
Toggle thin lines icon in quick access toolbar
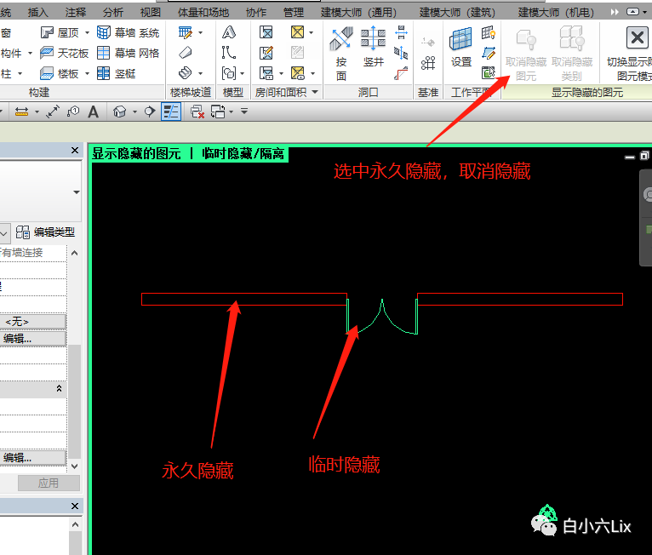pos(171,112)
